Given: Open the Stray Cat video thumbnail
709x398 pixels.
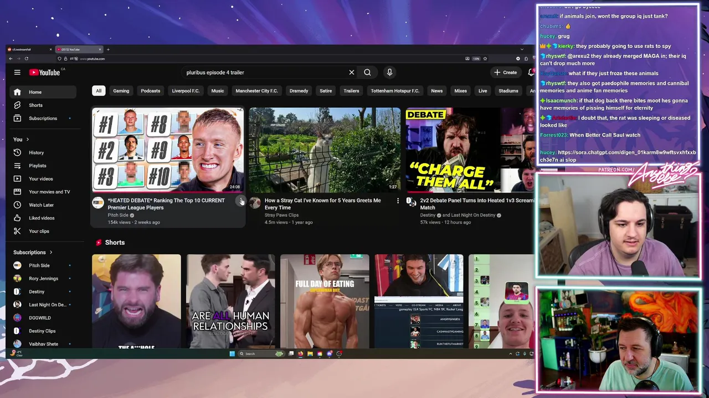Looking at the screenshot, I should 325,150.
